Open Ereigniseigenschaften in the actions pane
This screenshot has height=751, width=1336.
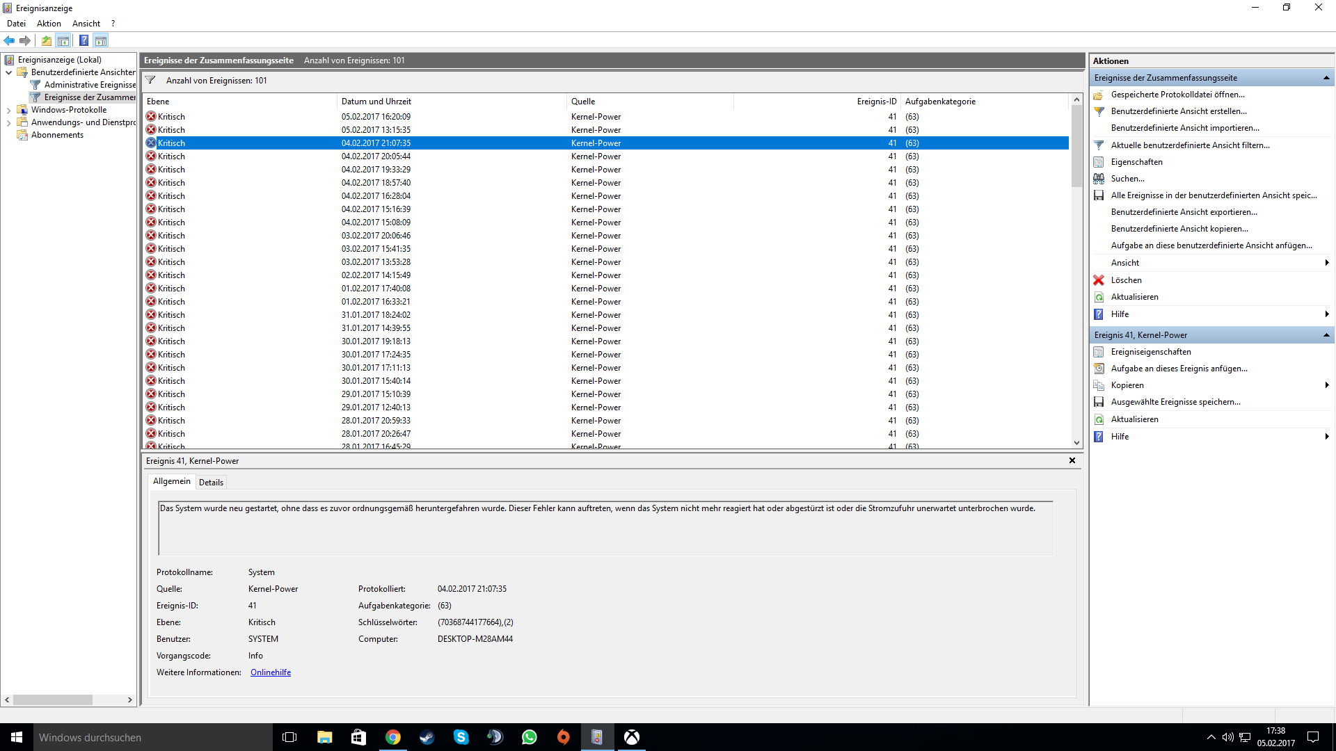pyautogui.click(x=1150, y=352)
